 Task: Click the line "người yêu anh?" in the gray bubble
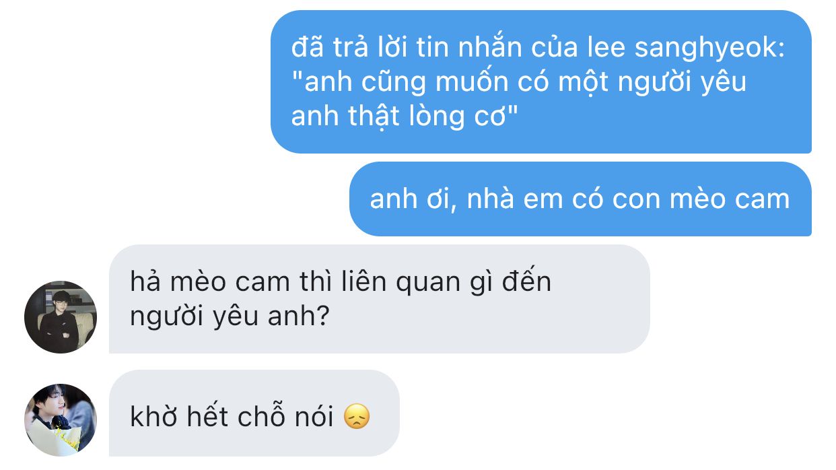click(229, 316)
